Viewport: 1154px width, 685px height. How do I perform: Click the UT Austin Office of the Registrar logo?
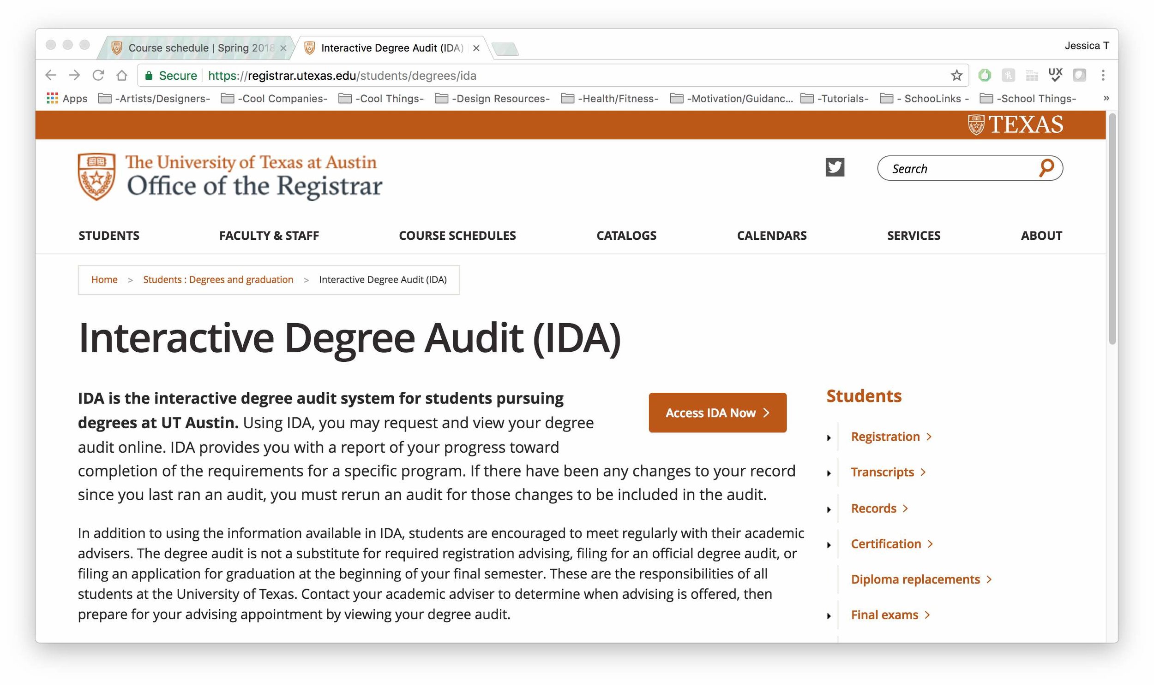tap(230, 177)
